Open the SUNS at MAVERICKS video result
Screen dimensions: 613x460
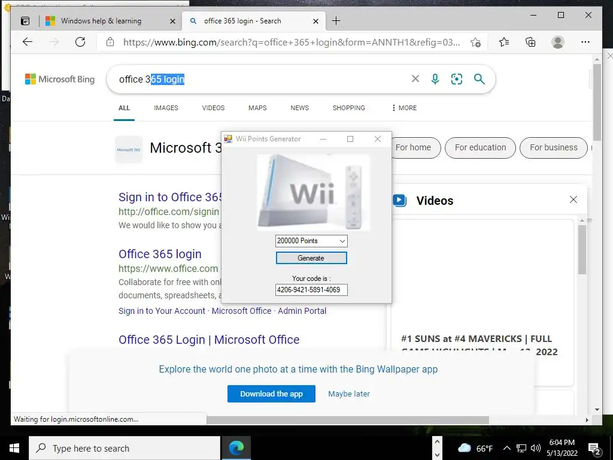point(480,345)
